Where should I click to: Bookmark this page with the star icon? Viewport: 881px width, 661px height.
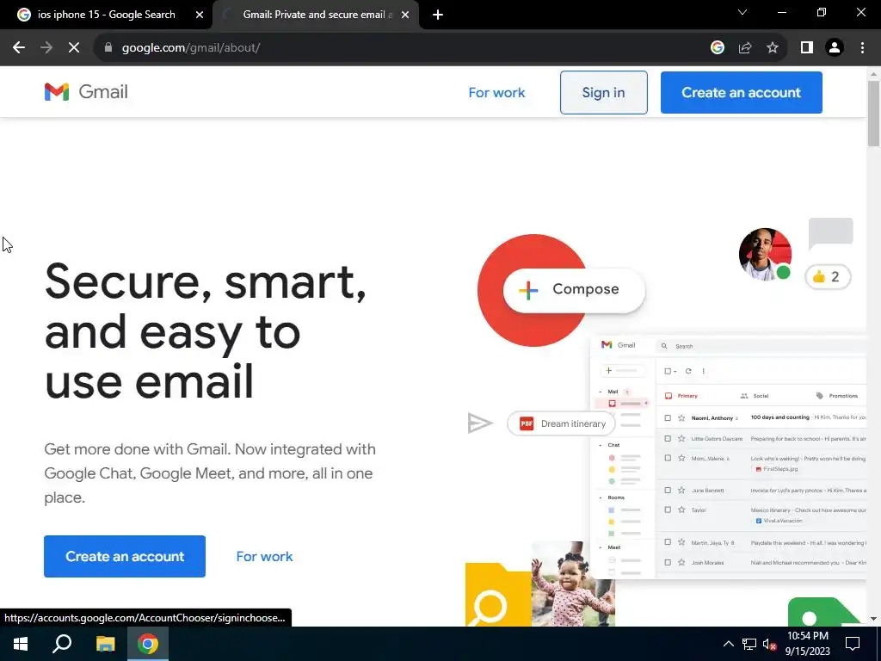(773, 48)
